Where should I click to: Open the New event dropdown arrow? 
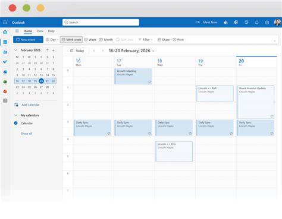click(40, 40)
